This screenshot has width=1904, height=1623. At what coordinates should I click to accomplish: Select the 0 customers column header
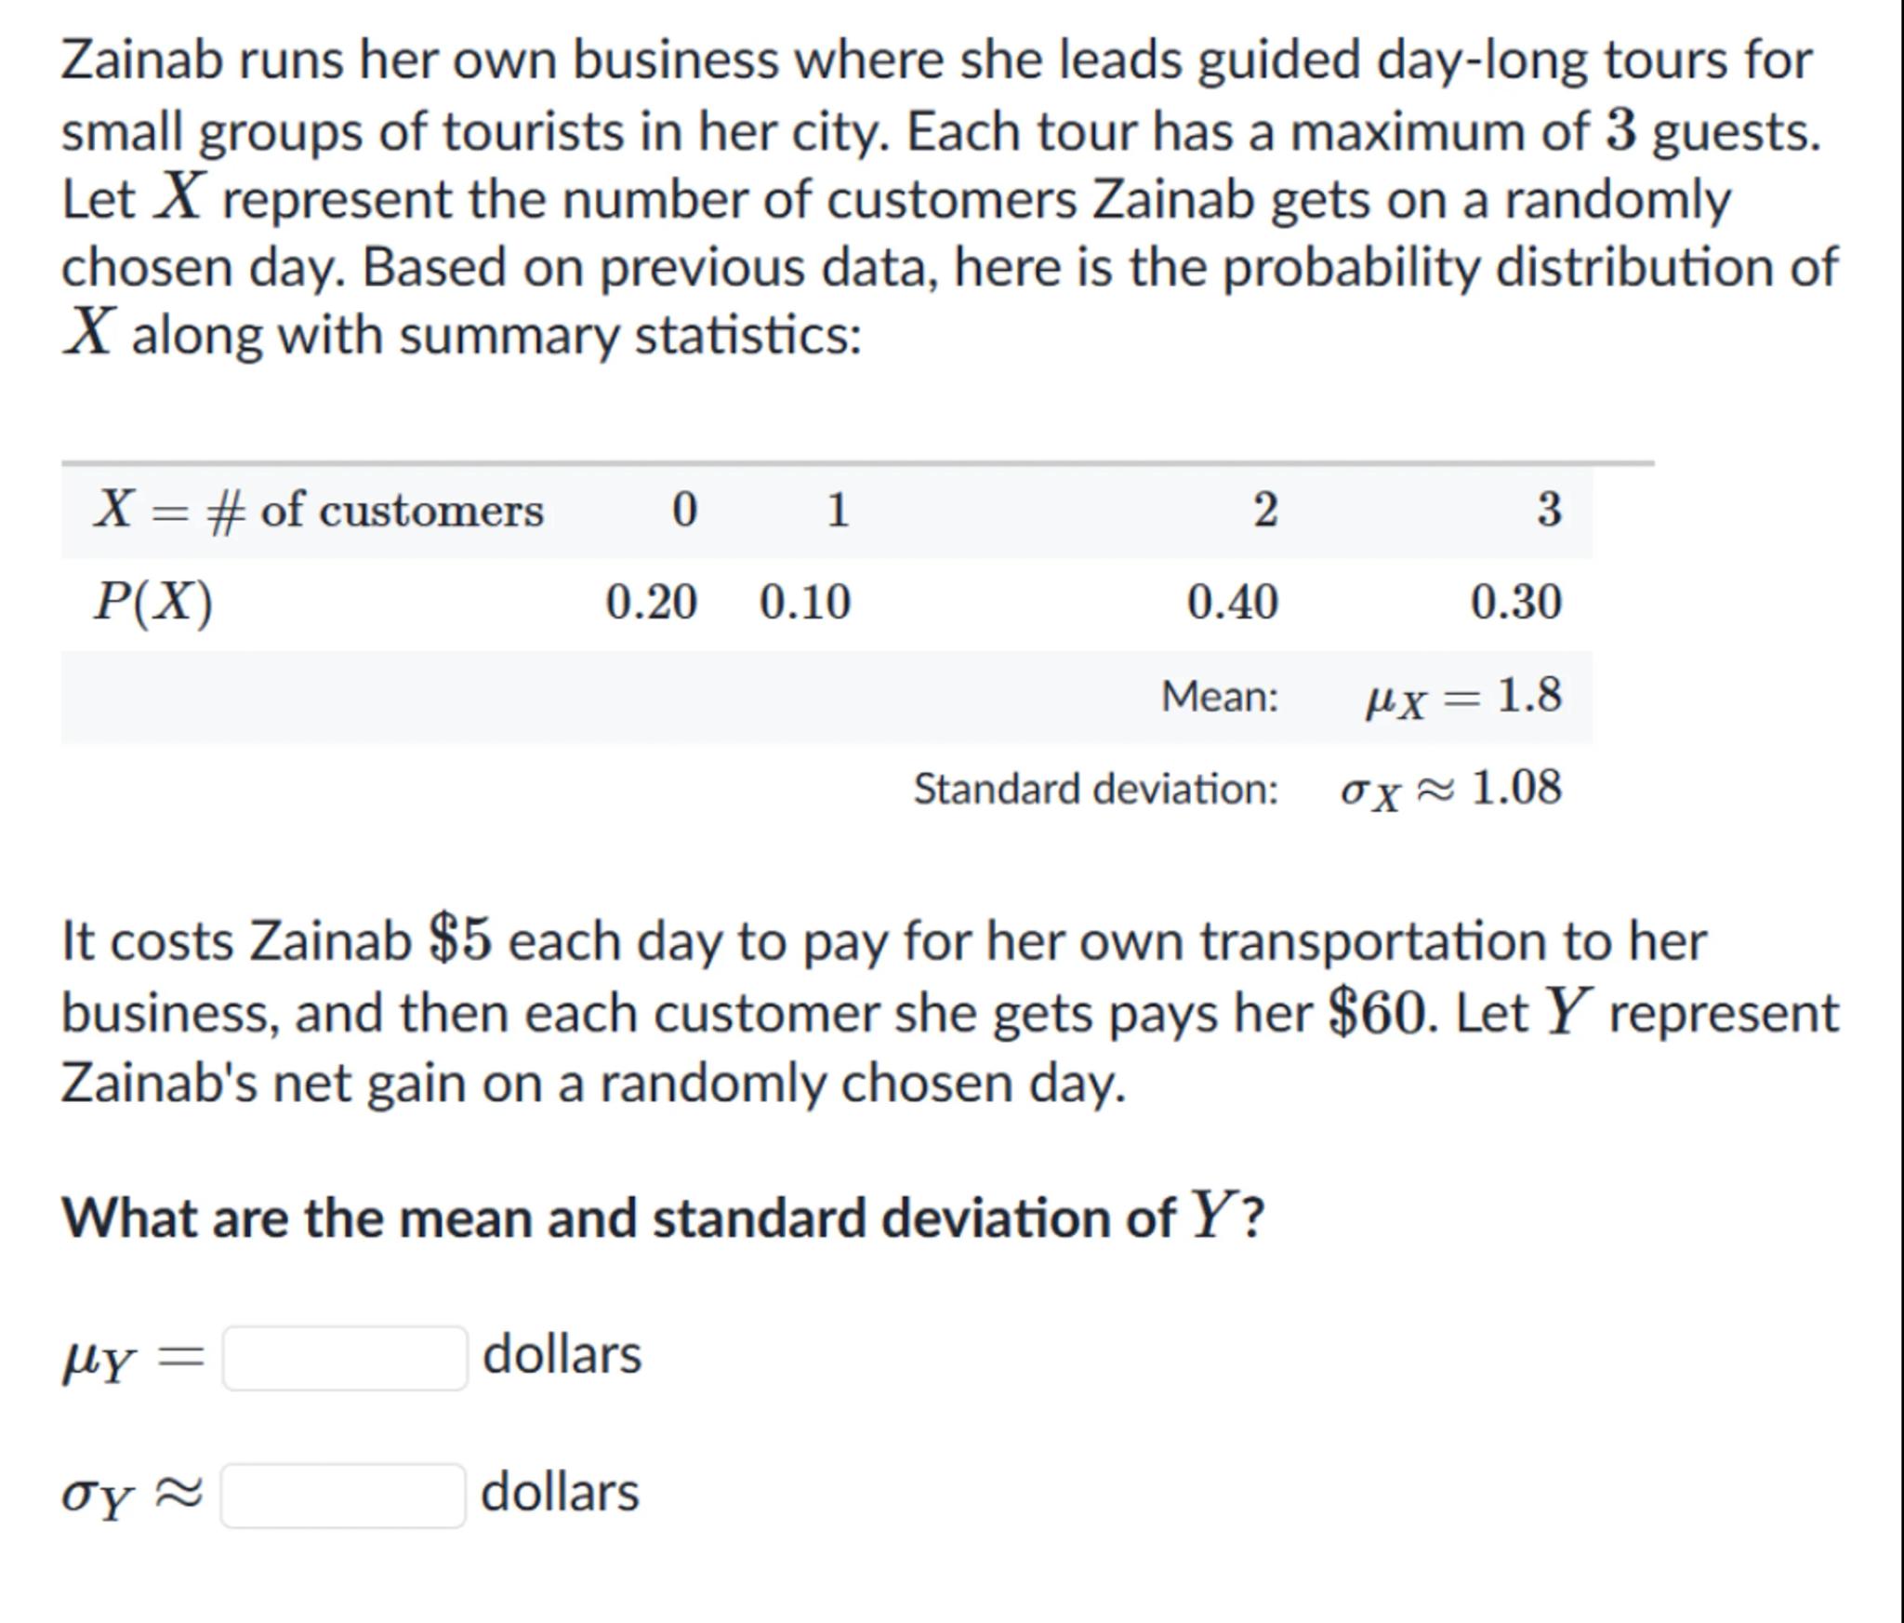[x=683, y=510]
